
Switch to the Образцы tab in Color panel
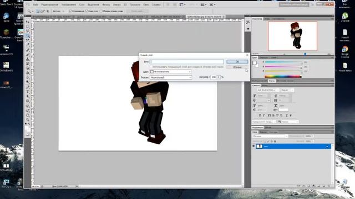(x=263, y=57)
